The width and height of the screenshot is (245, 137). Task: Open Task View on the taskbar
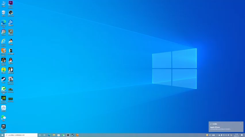coord(44,135)
